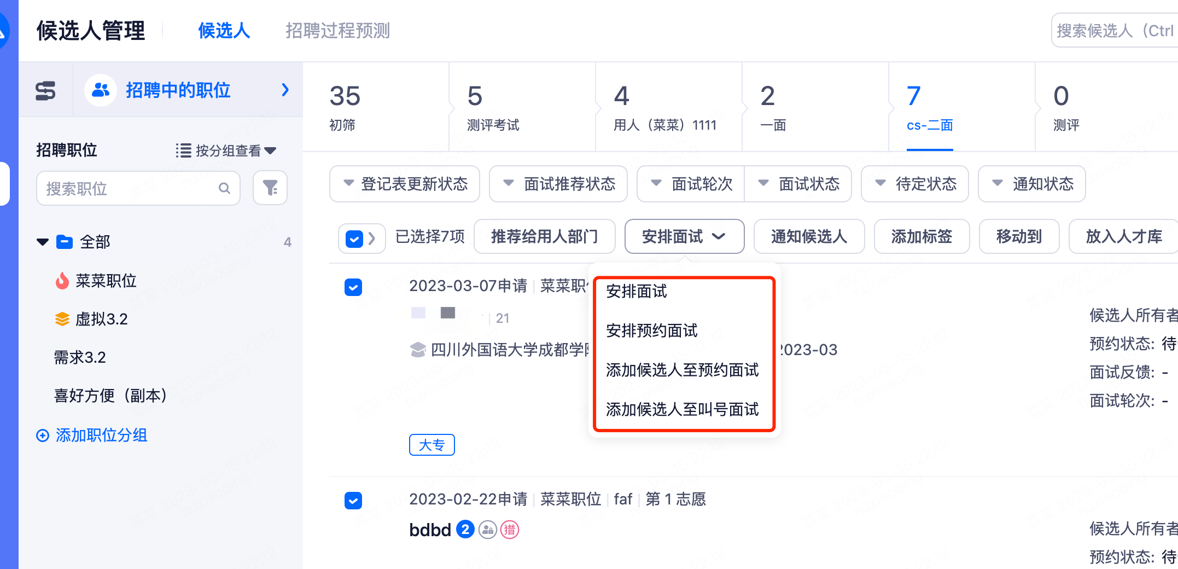Click the 搜索候选人 search field
The width and height of the screenshot is (1178, 569).
(x=1115, y=31)
